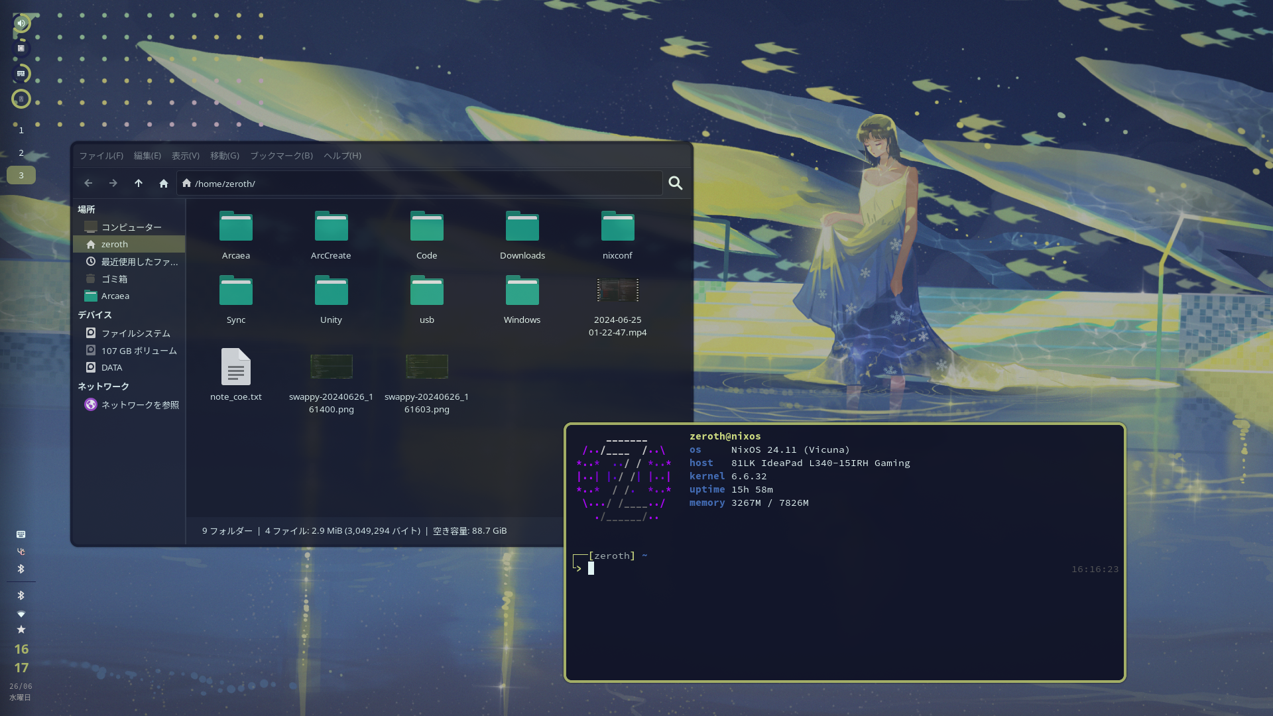Select DATA device in sidebar
This screenshot has width=1273, height=716.
click(x=111, y=367)
